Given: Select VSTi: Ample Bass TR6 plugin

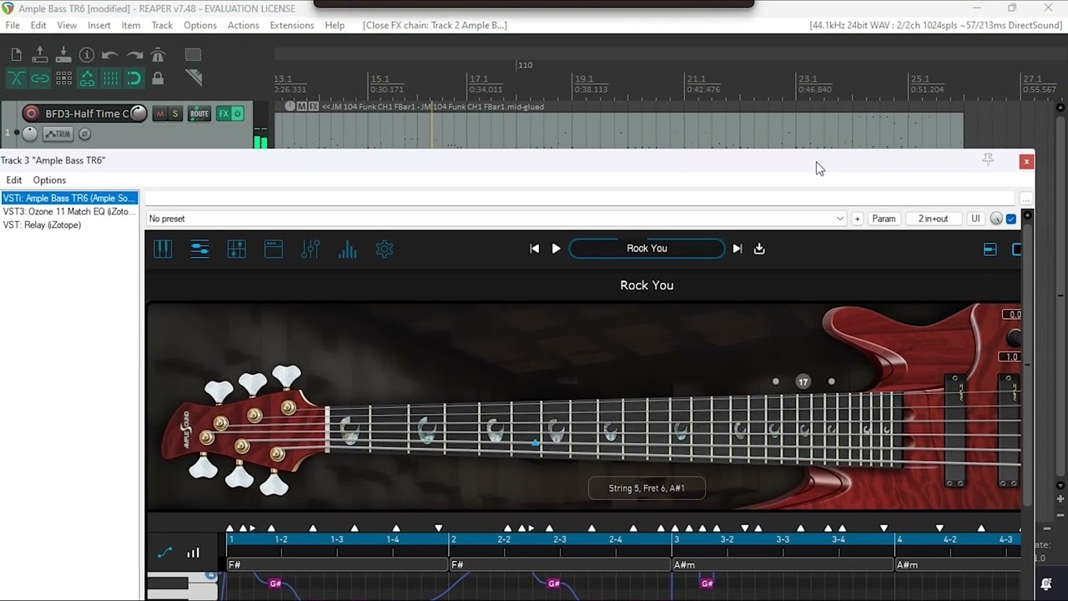Looking at the screenshot, I should 69,198.
